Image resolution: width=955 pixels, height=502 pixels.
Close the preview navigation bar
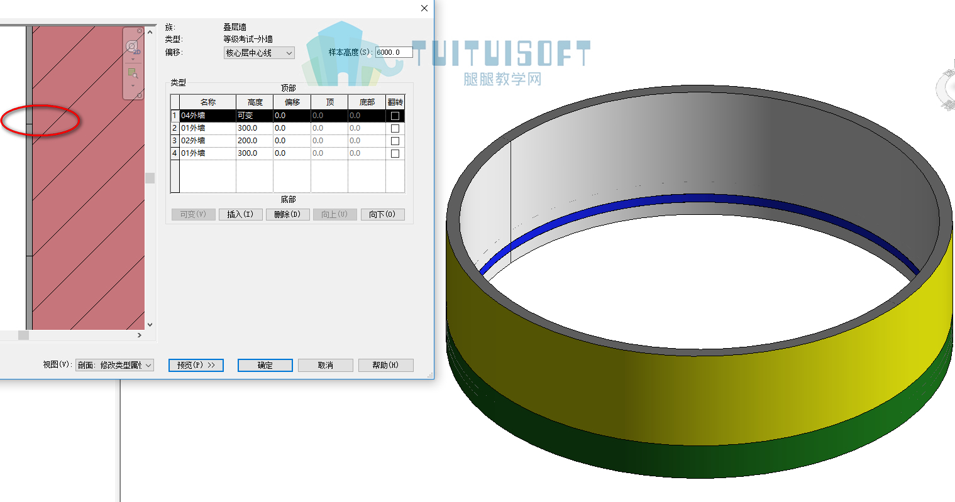tap(140, 31)
